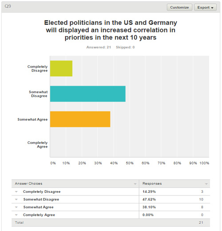Expand the Somewhat Disagree row arrow
Image resolution: width=222 pixels, height=231 pixels.
[16, 199]
